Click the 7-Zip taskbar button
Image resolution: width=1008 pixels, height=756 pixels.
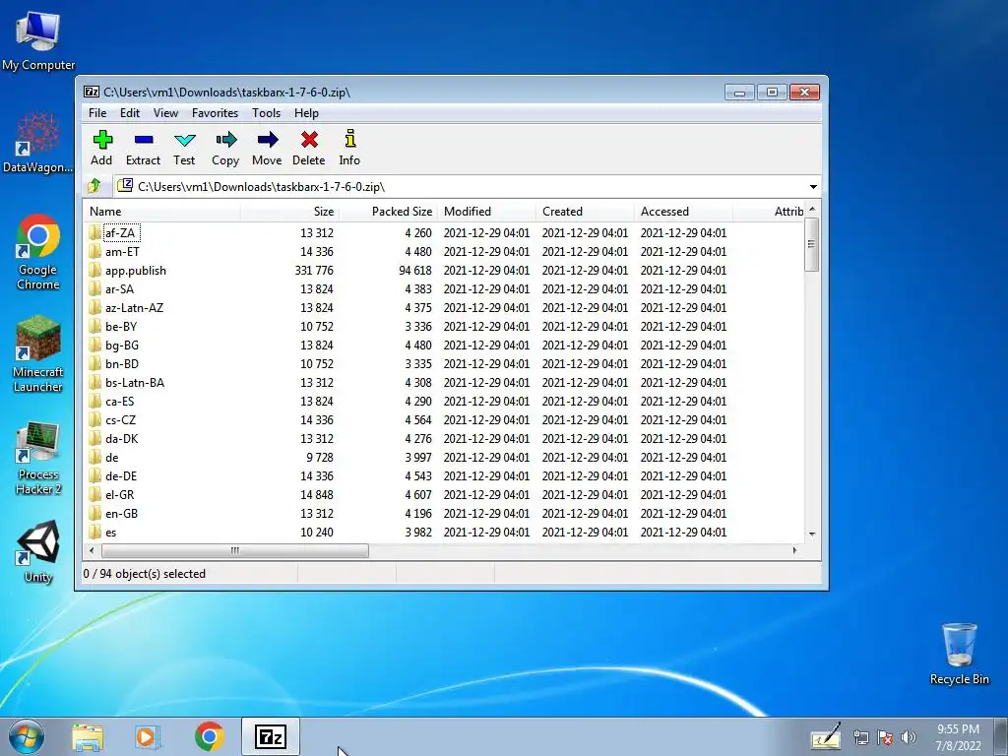pyautogui.click(x=271, y=736)
